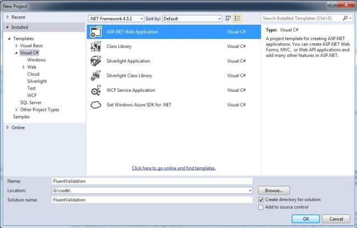This screenshot has height=228, width=357.
Task: Expand the Other Project Types node
Action: click(16, 110)
